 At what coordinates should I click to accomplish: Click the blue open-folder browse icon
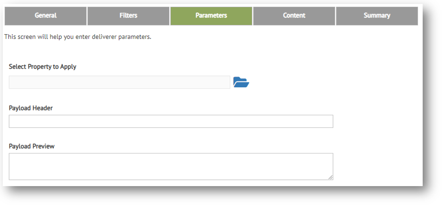click(241, 82)
